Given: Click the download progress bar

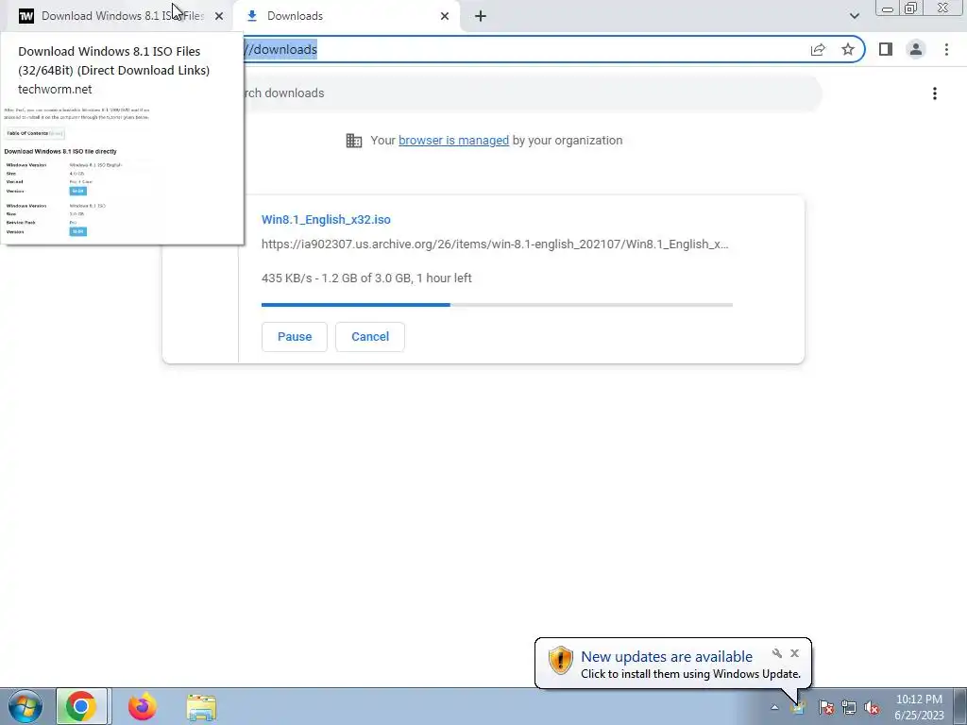Looking at the screenshot, I should [497, 305].
